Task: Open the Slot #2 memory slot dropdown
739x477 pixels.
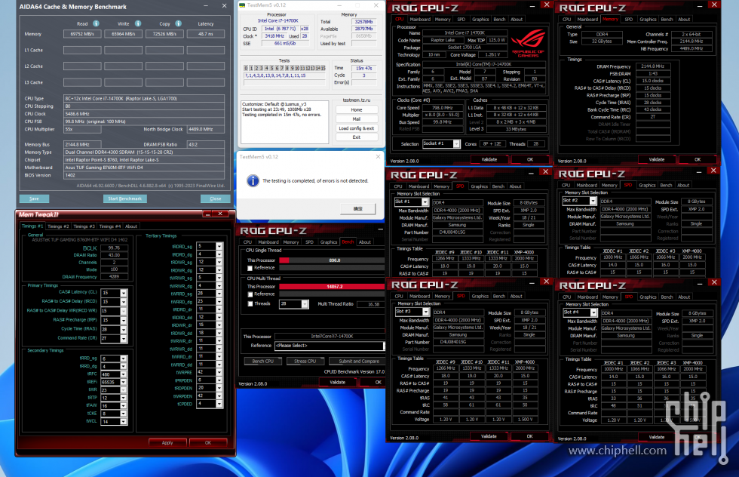Action: click(x=593, y=201)
